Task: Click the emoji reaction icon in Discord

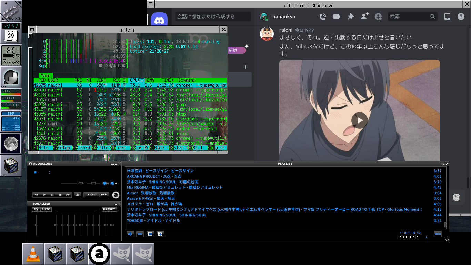Action: (x=457, y=197)
